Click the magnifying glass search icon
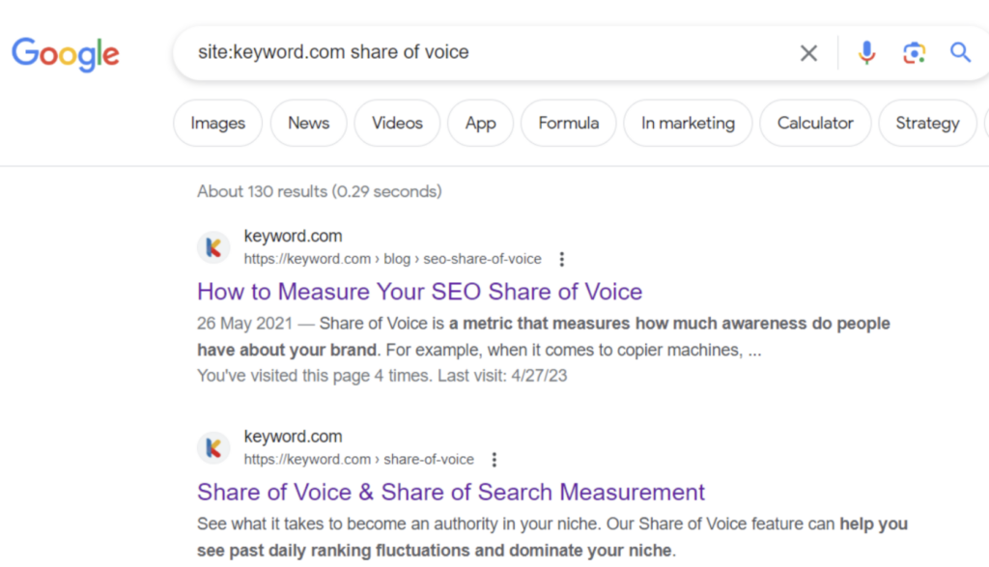This screenshot has height=567, width=989. (960, 53)
